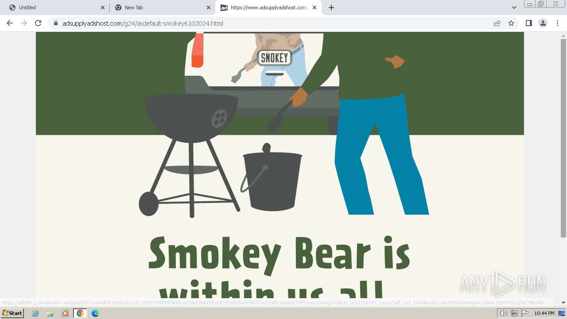The image size is (567, 319).
Task: Go forward to the next page
Action: (x=24, y=23)
